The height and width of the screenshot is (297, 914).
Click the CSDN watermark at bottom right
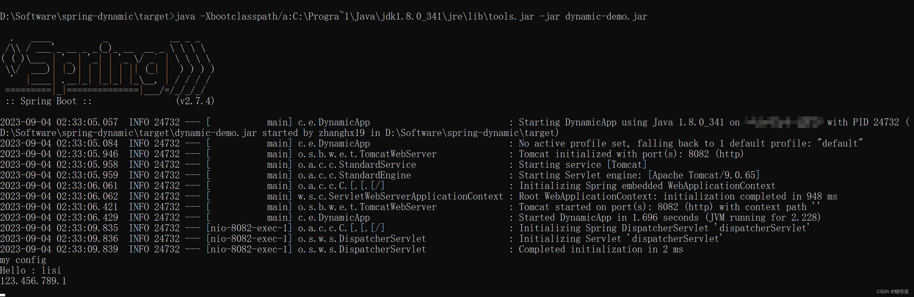pos(892,291)
